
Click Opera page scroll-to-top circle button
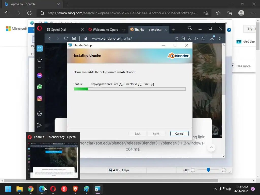pos(211,147)
